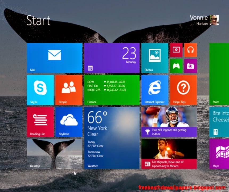Click the 66° temperature reading
Image resolution: width=229 pixels, height=192 pixels.
[97, 117]
